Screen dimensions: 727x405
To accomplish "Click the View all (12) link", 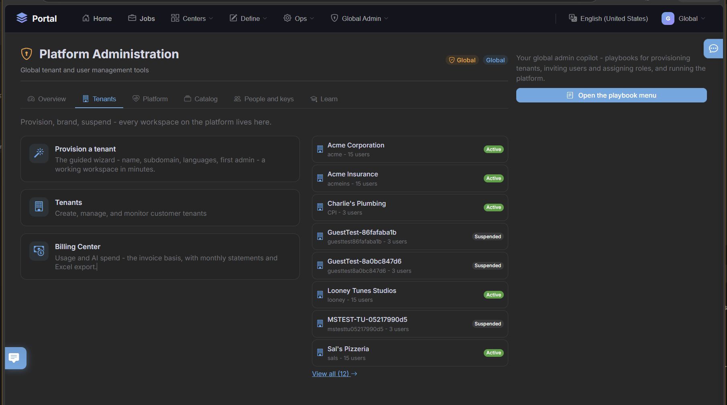I will (x=334, y=374).
